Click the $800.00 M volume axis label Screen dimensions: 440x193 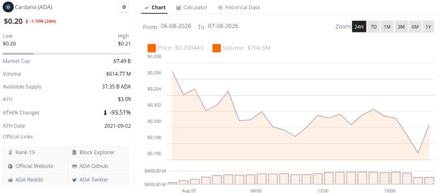[155, 171]
